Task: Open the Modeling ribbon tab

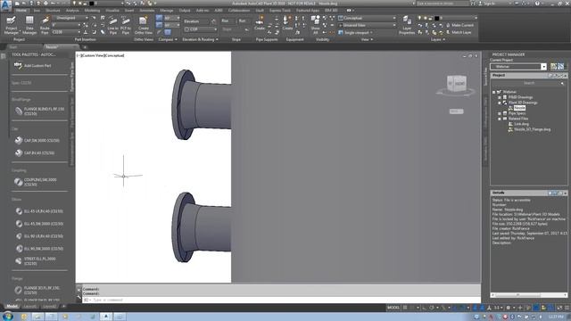Action: pyautogui.click(x=92, y=11)
